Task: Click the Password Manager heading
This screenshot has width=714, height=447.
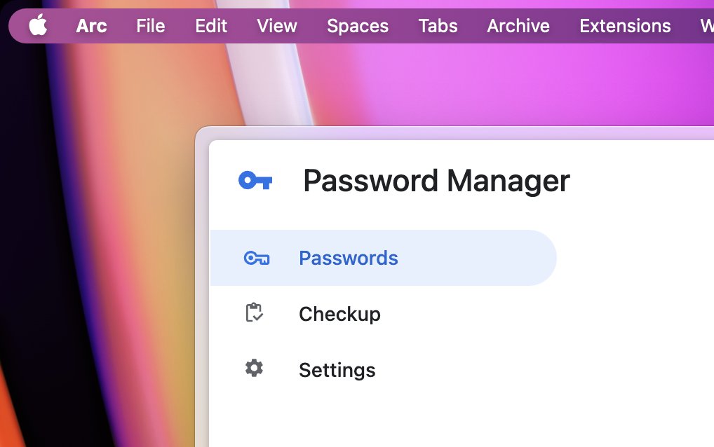Action: [436, 181]
